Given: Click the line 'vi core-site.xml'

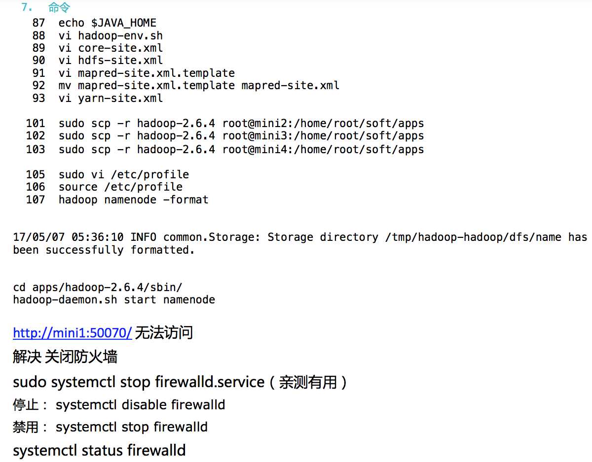Looking at the screenshot, I should click(x=111, y=48).
